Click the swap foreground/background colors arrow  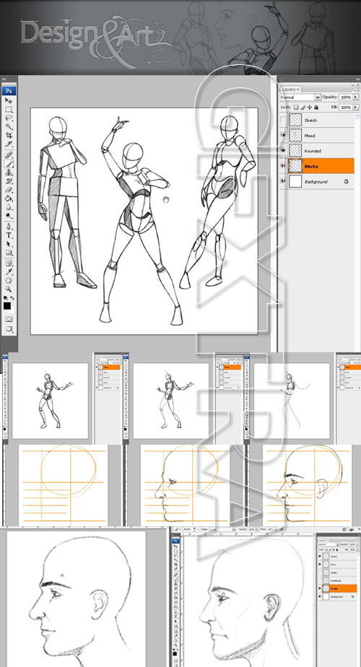point(12,298)
